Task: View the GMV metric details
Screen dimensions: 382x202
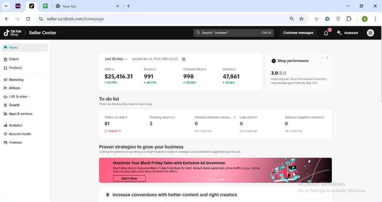Action: pos(109,69)
